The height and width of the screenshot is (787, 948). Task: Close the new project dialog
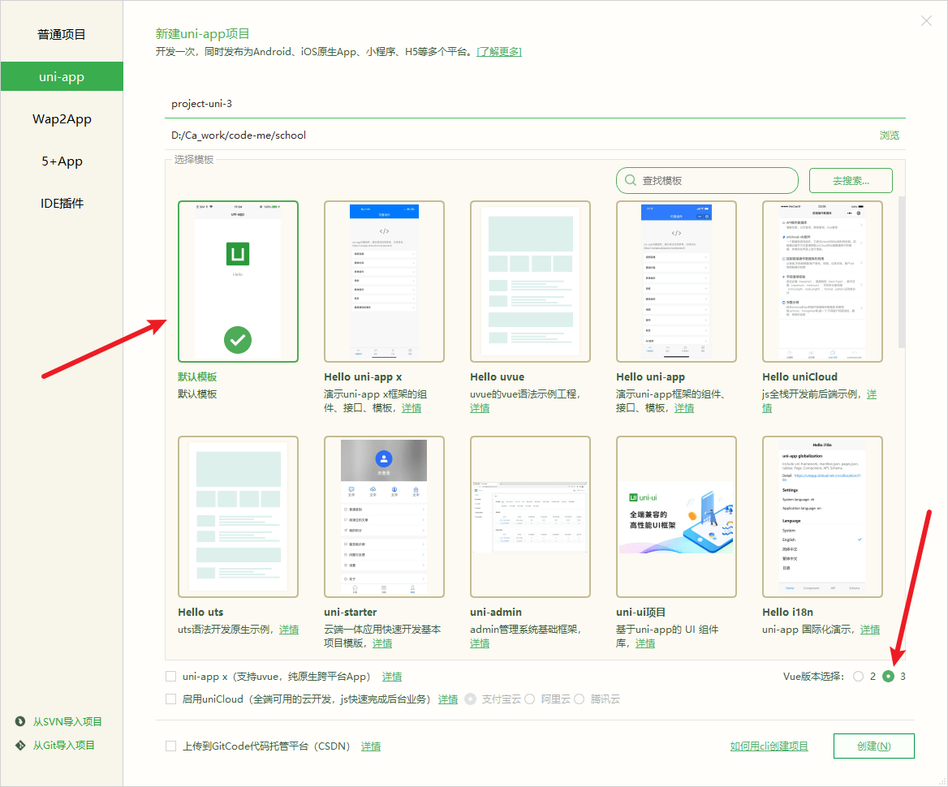[925, 21]
